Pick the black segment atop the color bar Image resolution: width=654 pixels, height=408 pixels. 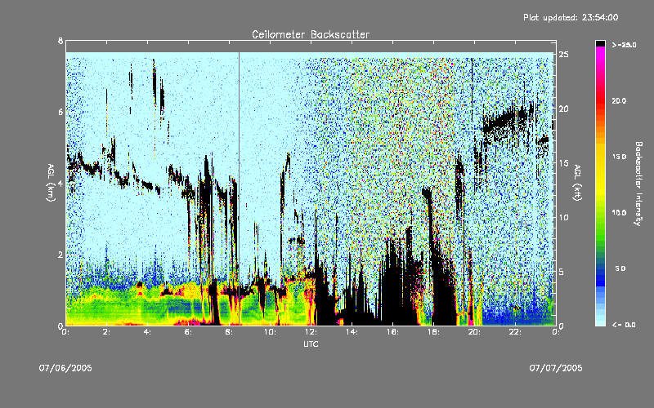600,43
